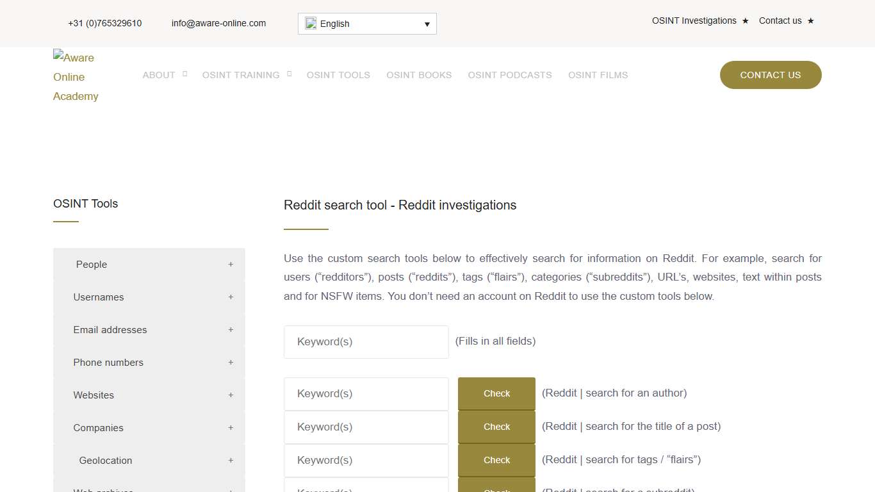This screenshot has width=875, height=492.
Task: Navigate to OSINT PODCASTS
Action: (510, 75)
